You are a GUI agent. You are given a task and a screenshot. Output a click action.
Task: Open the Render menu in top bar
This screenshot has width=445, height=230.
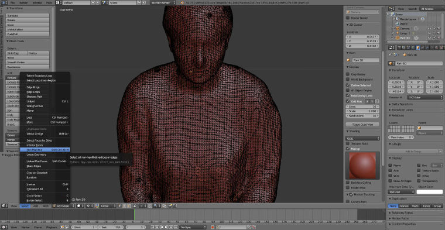pyautogui.click(x=23, y=2)
